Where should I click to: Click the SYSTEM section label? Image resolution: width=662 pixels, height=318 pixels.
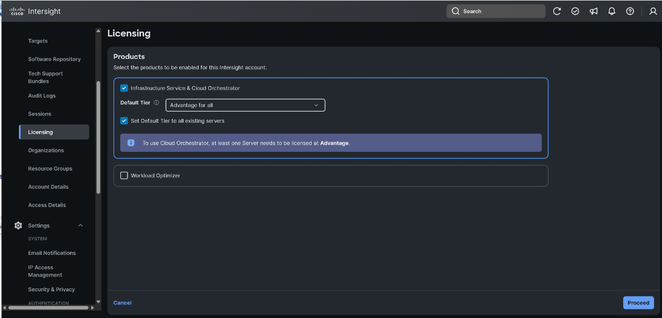click(x=38, y=238)
